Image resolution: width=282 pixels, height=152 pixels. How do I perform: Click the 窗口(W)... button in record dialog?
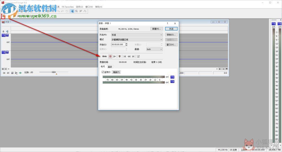pos(171,45)
